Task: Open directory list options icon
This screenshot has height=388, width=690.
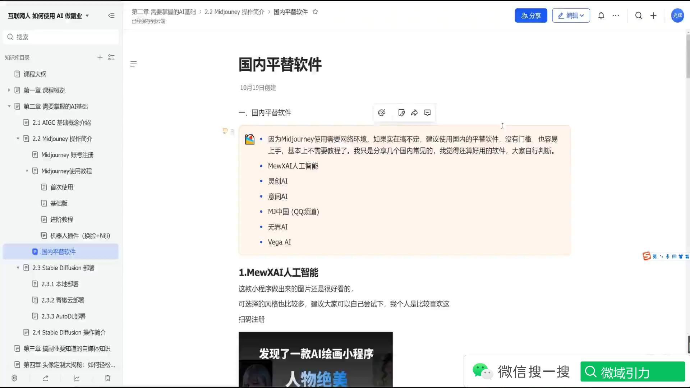Action: pos(111,57)
